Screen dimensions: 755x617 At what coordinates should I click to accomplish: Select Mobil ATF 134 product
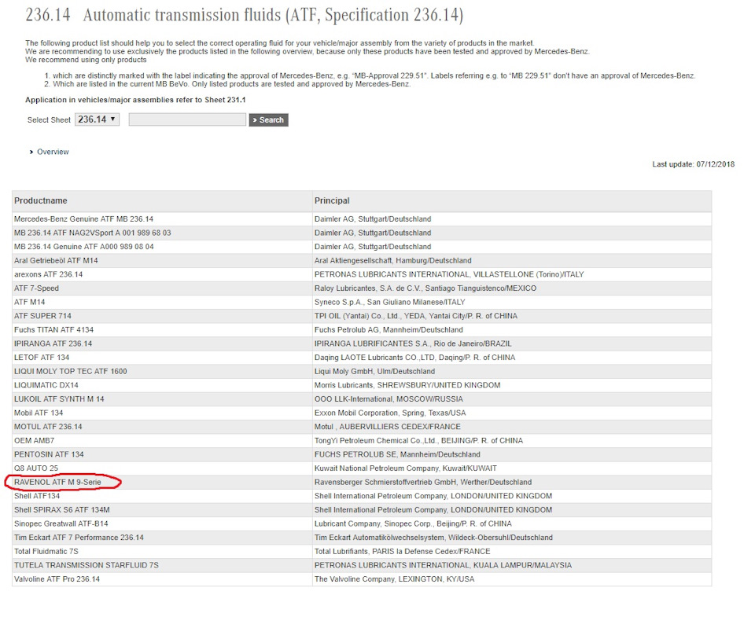(39, 413)
